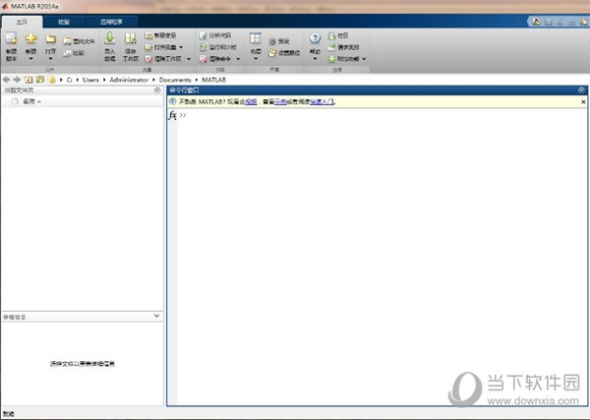Click New Variable (新建变量) in the ribbon
The width and height of the screenshot is (590, 420).
[x=160, y=35]
